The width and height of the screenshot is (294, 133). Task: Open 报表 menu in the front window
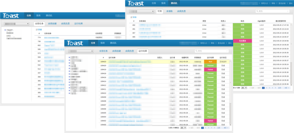point(103,43)
